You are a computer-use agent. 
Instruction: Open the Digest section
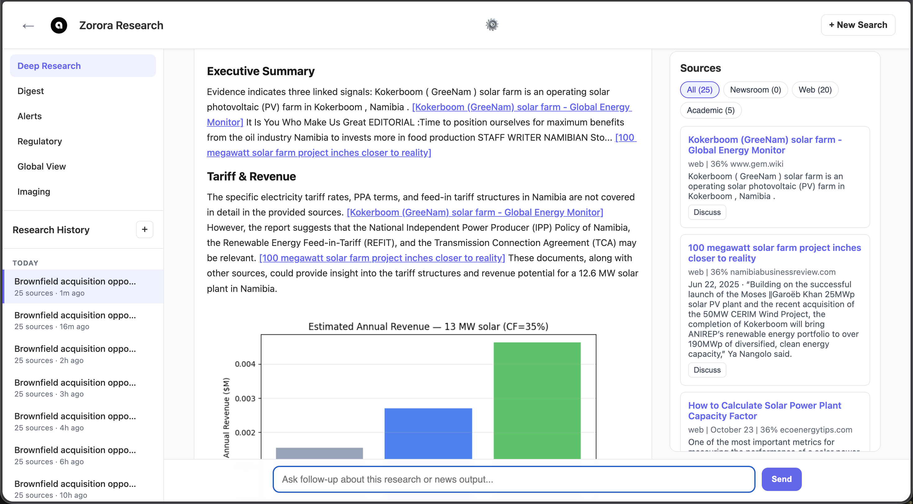30,91
